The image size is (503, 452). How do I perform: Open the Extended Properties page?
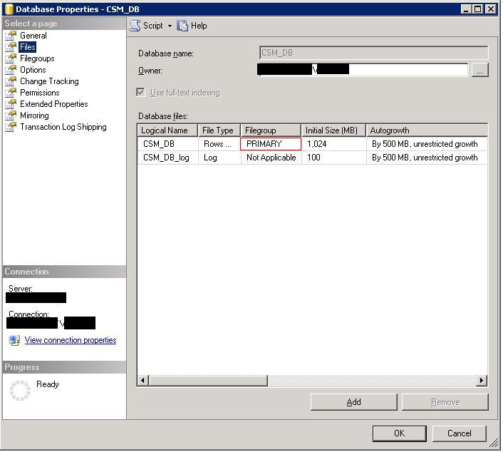53,104
